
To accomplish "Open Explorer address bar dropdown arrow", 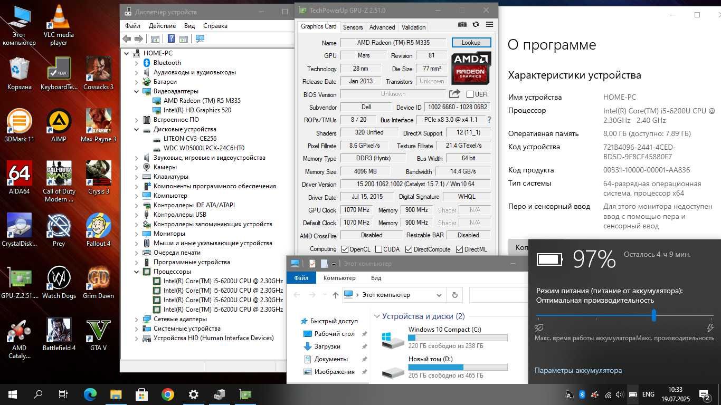I will (439, 295).
